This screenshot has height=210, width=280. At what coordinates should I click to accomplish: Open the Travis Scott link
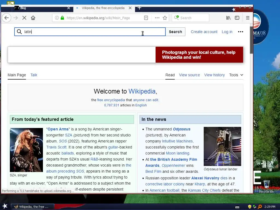56,147
